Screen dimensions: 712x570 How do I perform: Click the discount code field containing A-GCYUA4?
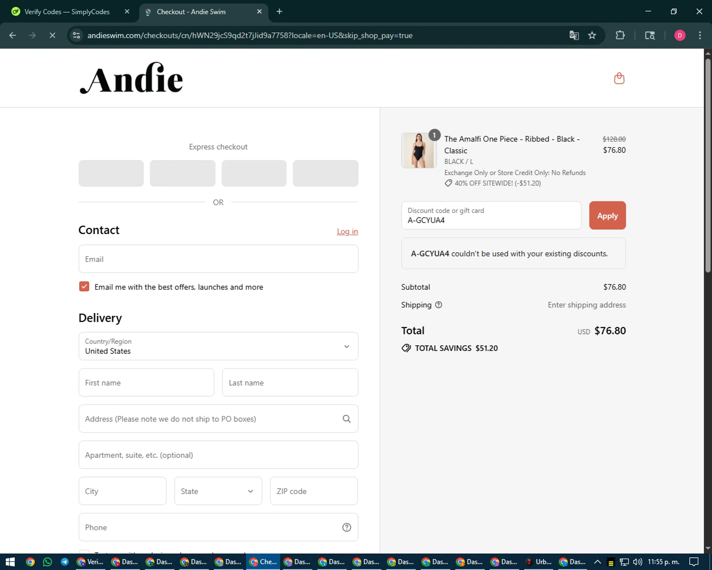(491, 216)
